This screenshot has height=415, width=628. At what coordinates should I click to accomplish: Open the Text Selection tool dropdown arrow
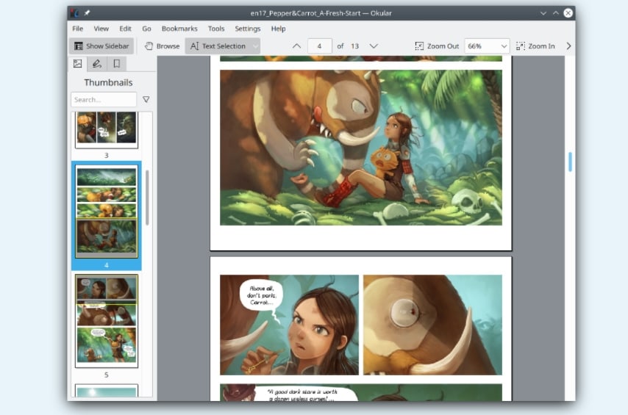pyautogui.click(x=255, y=46)
